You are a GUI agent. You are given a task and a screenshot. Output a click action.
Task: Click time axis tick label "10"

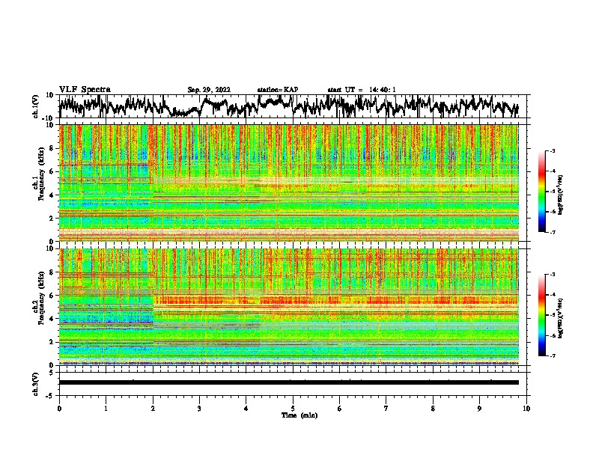tap(526, 409)
